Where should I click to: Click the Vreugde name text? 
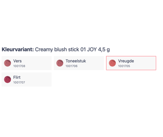[x=126, y=61]
